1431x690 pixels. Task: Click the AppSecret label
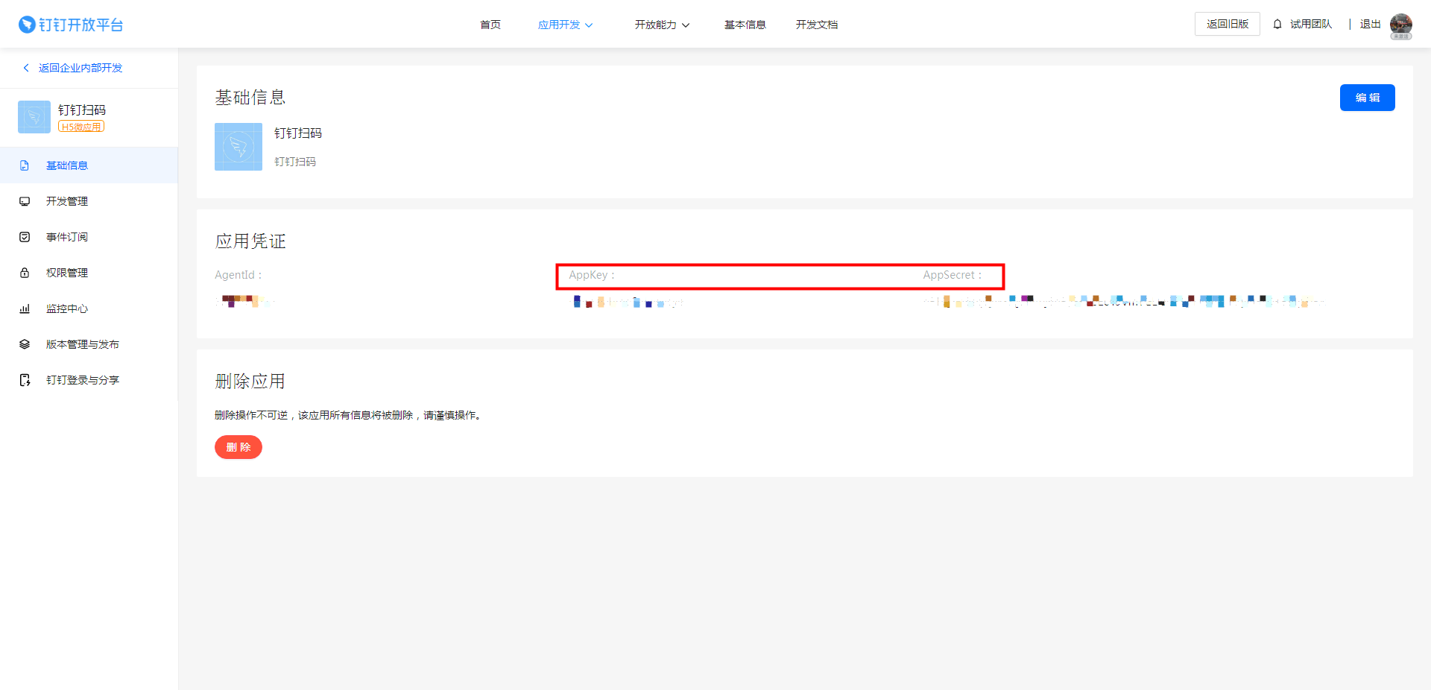click(953, 275)
